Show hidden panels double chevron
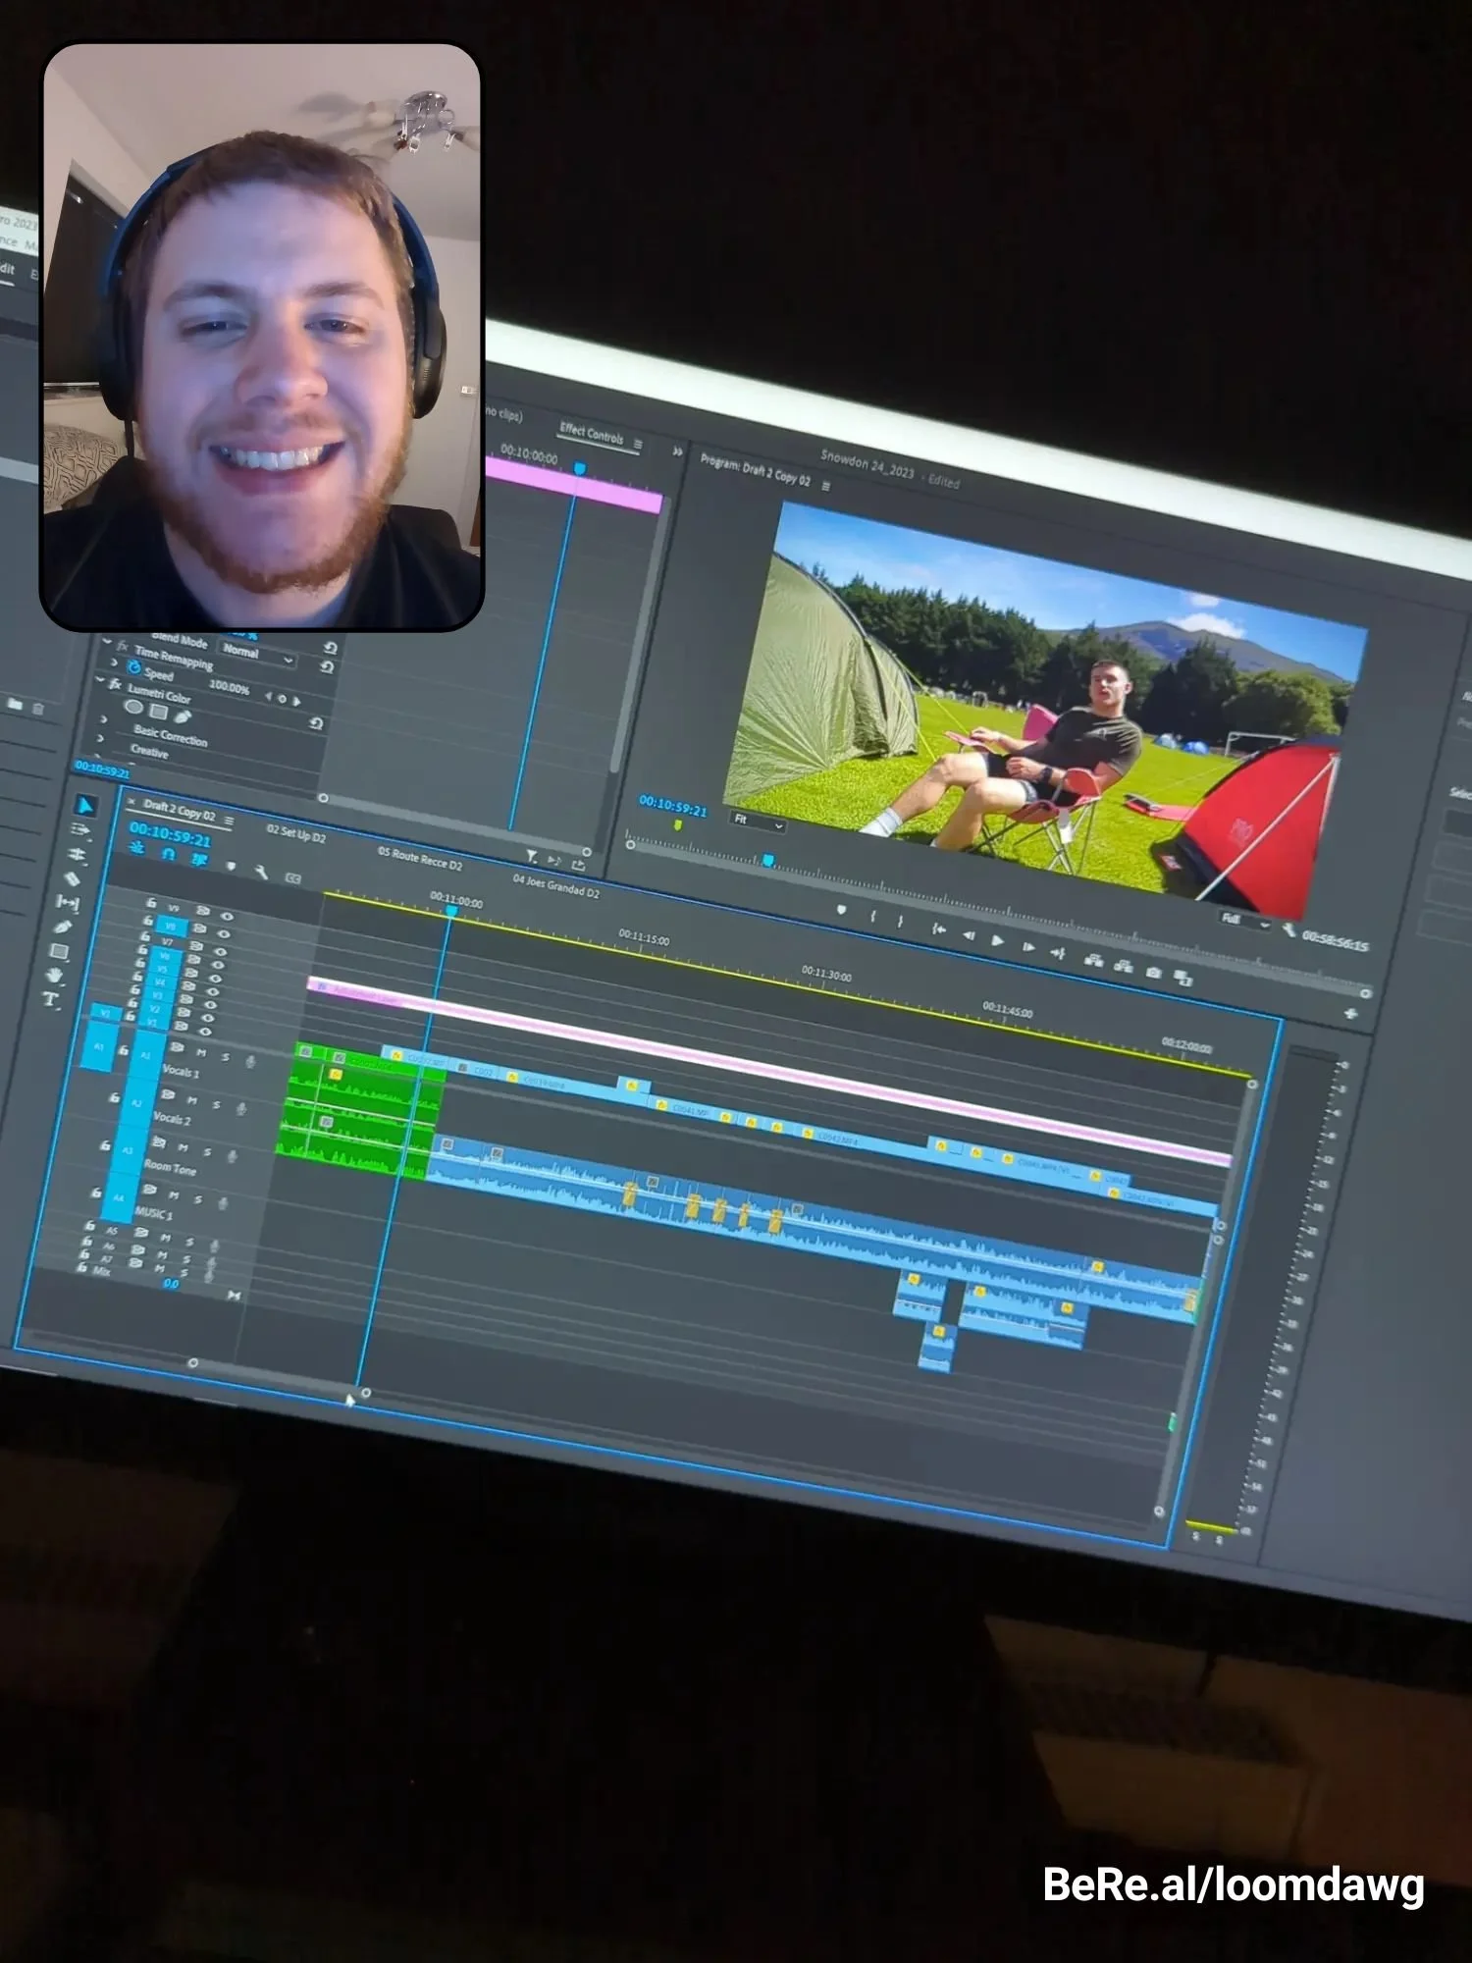1472x1963 pixels. (x=677, y=451)
